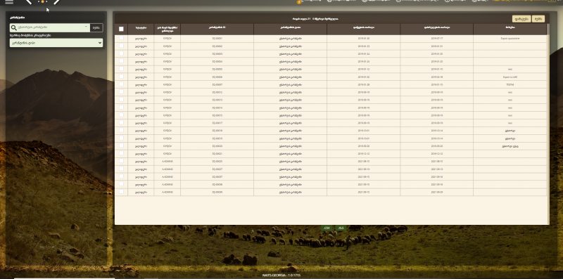Viewport: 563px width, 279px height.
Task: Click the start date 2019-01-20 cell
Action: (363, 39)
